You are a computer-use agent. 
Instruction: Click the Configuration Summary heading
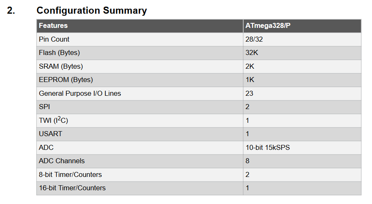pos(92,11)
